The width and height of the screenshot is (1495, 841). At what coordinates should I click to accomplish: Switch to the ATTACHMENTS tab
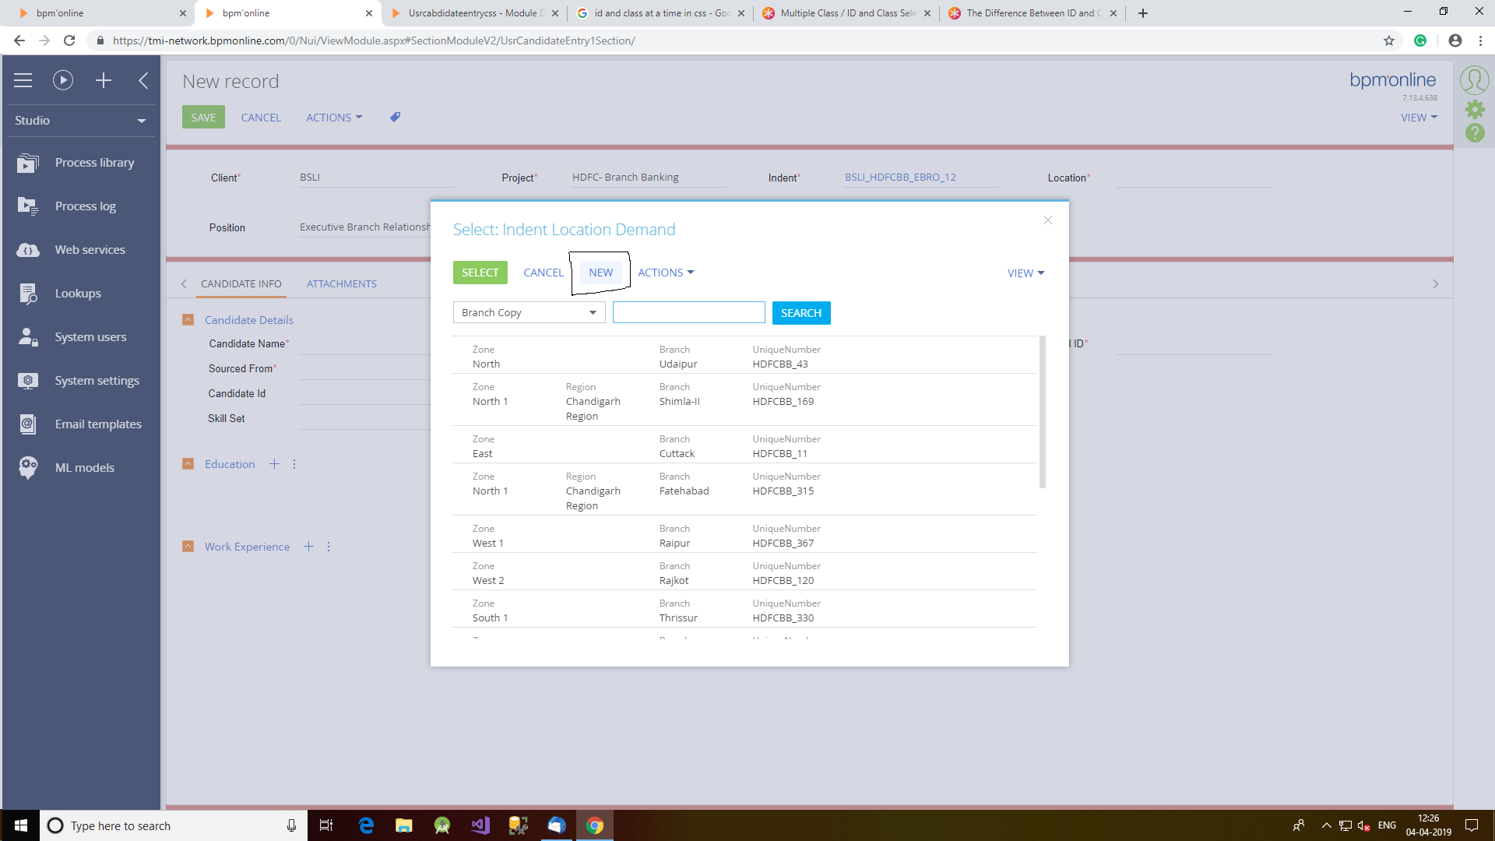[342, 284]
